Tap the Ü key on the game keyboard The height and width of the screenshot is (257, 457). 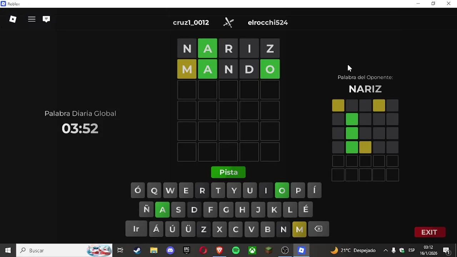pyautogui.click(x=188, y=229)
